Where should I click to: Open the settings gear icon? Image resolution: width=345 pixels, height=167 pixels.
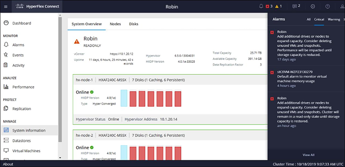313,7
